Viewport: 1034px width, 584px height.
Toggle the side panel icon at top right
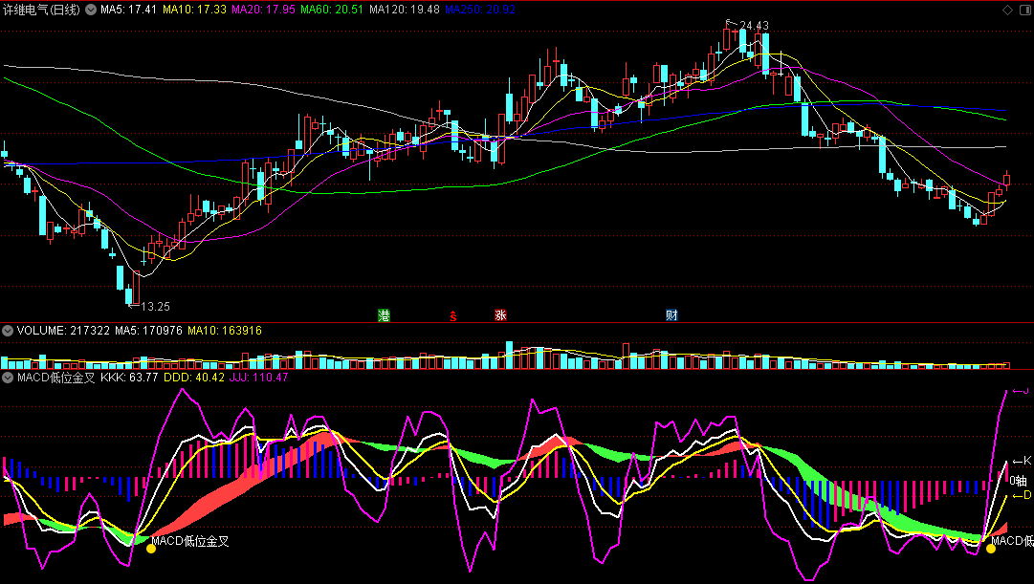coord(1024,10)
